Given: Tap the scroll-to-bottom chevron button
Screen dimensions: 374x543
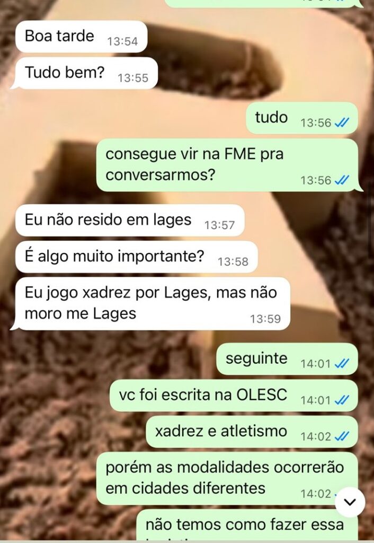Looking at the screenshot, I should click(350, 502).
